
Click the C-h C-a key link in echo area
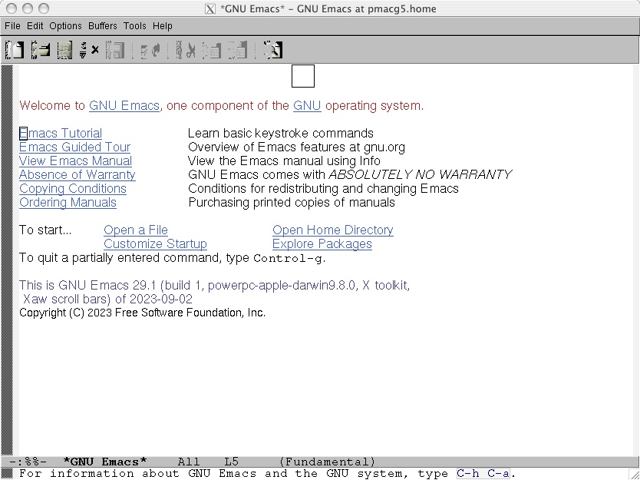(483, 473)
